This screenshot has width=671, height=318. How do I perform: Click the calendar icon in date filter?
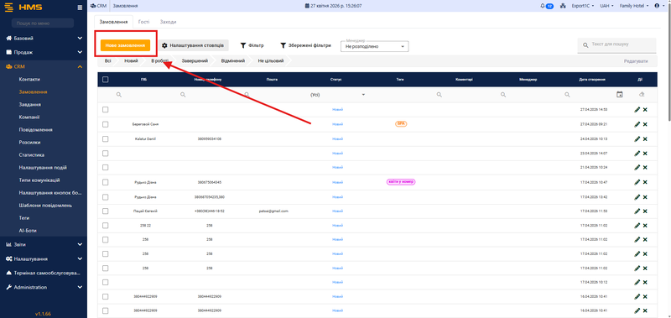(619, 94)
